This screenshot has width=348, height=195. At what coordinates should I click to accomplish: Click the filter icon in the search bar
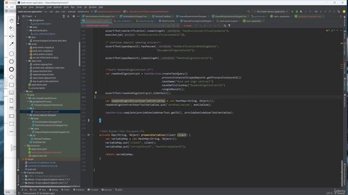(229, 25)
